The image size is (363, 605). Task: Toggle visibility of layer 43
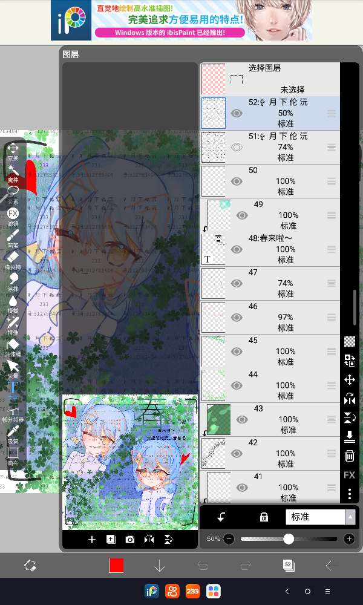(x=242, y=419)
